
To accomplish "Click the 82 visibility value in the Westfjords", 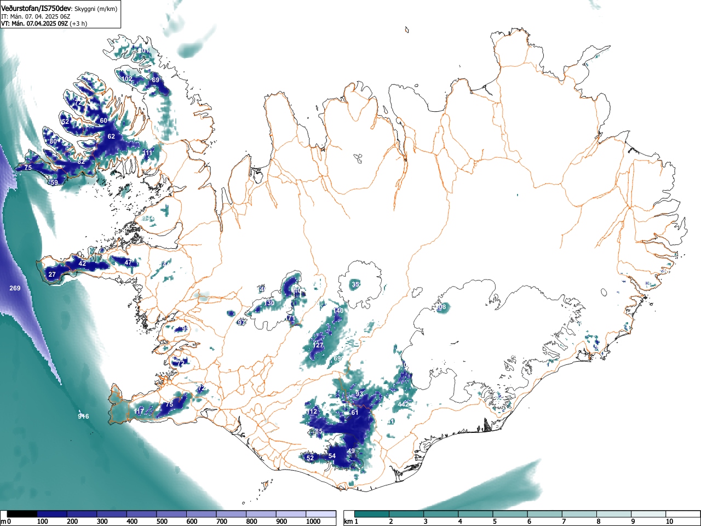I will tap(81, 162).
